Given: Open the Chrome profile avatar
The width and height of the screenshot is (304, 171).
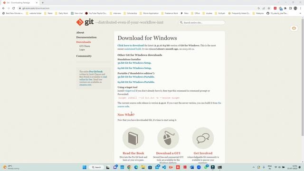Looking at the screenshot, I should [x=295, y=8].
